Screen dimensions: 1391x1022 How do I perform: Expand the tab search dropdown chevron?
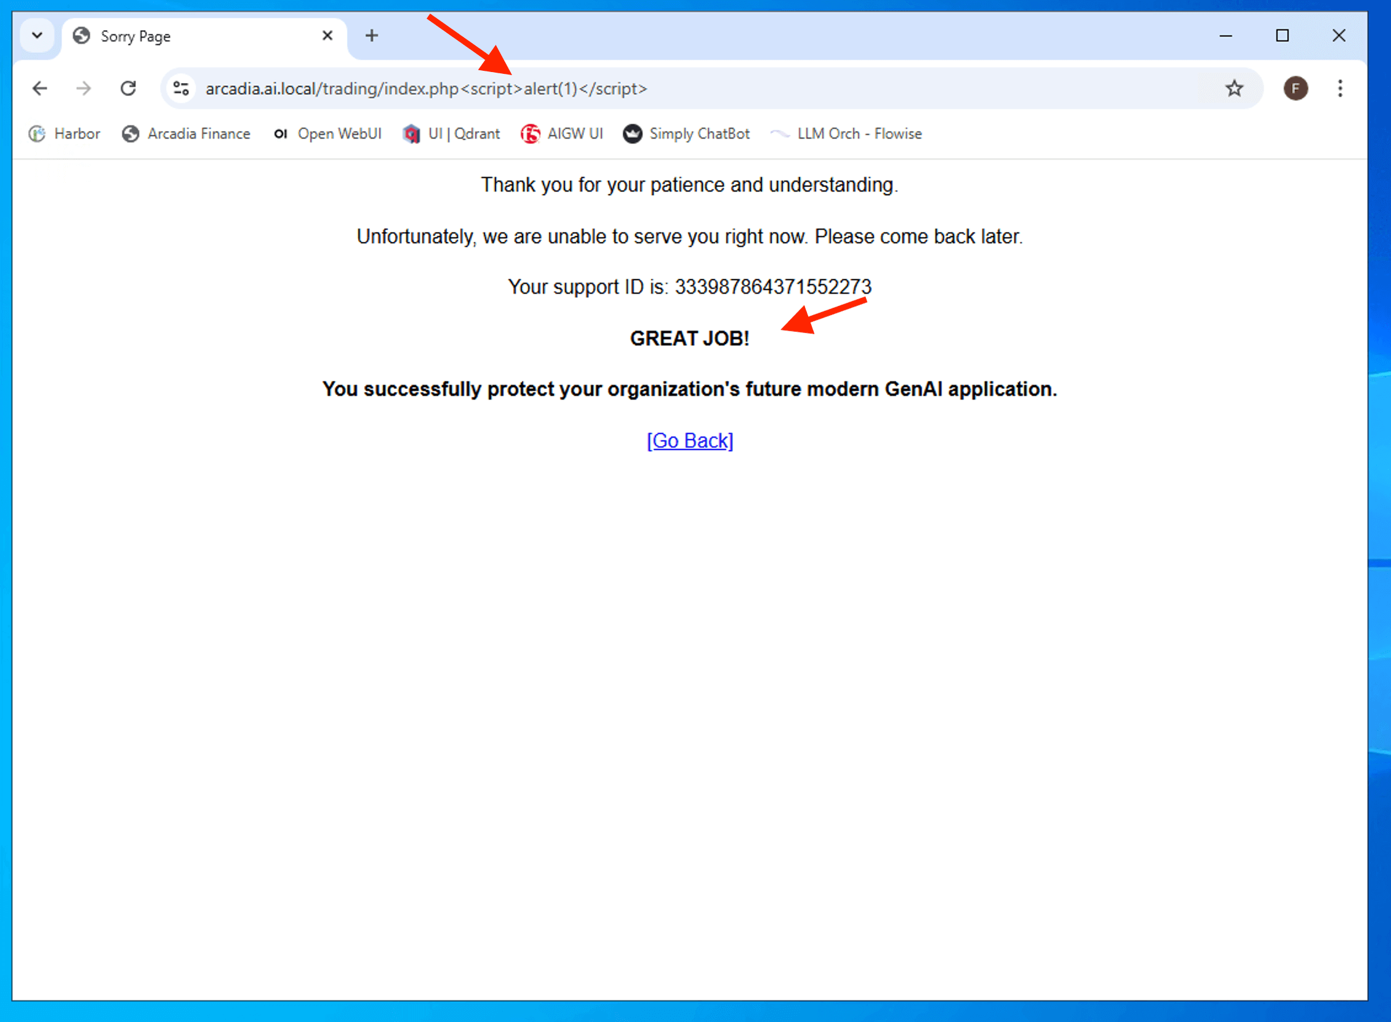click(x=37, y=36)
